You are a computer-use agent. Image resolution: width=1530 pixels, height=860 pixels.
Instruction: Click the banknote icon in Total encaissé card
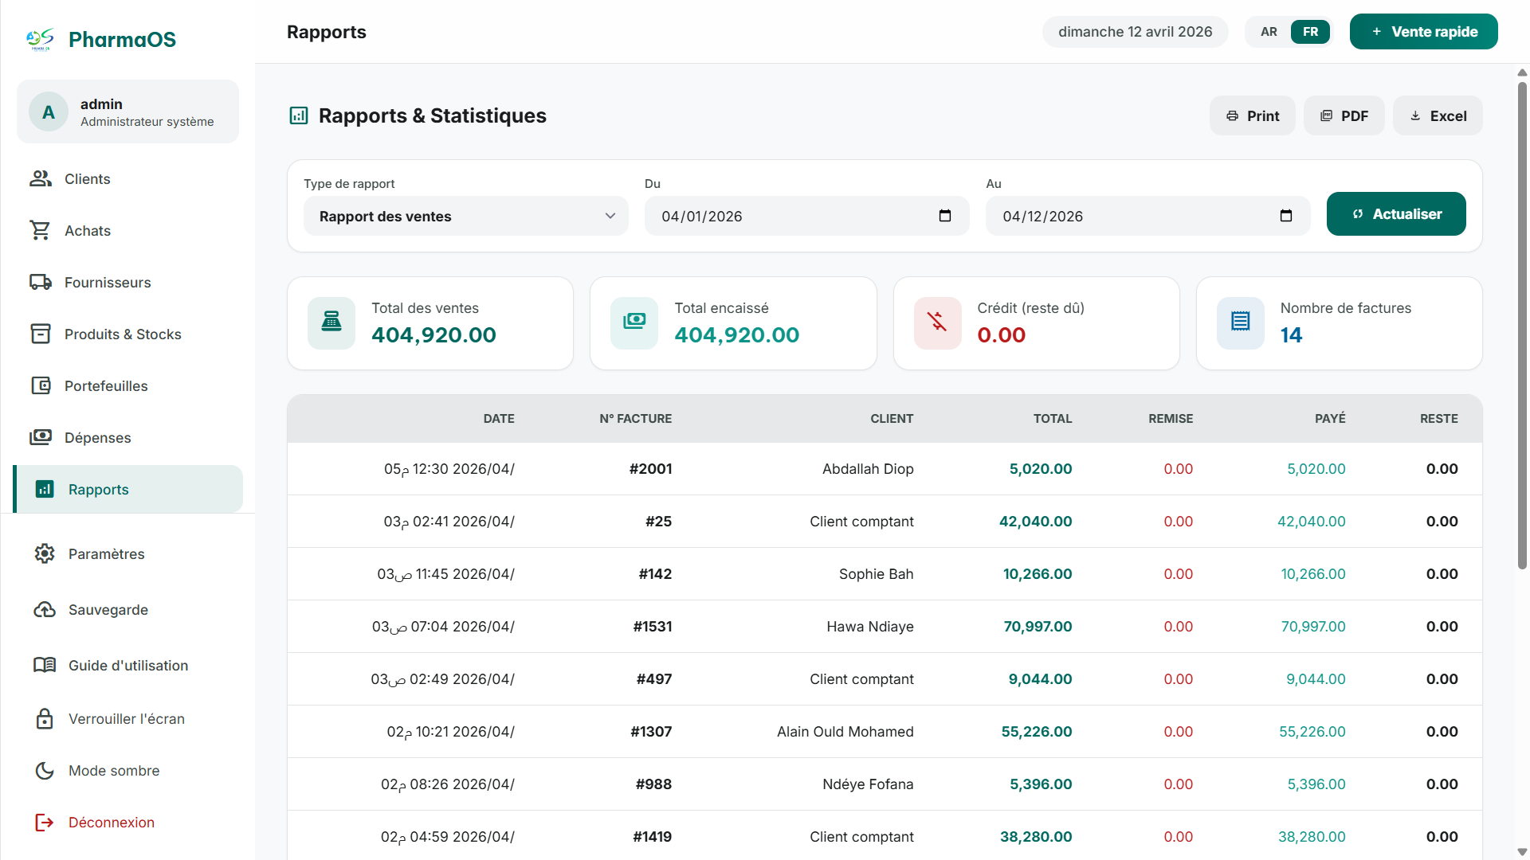[634, 322]
